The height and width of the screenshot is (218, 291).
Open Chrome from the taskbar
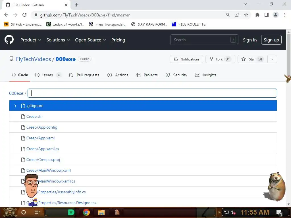[x=86, y=212]
